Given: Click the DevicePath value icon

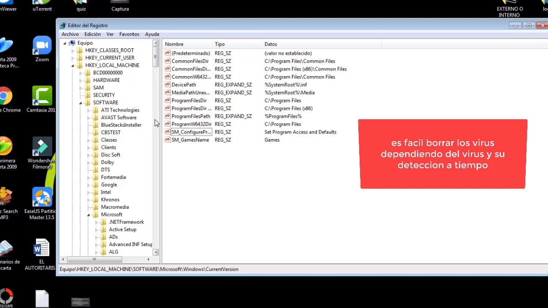Looking at the screenshot, I should pyautogui.click(x=167, y=85).
